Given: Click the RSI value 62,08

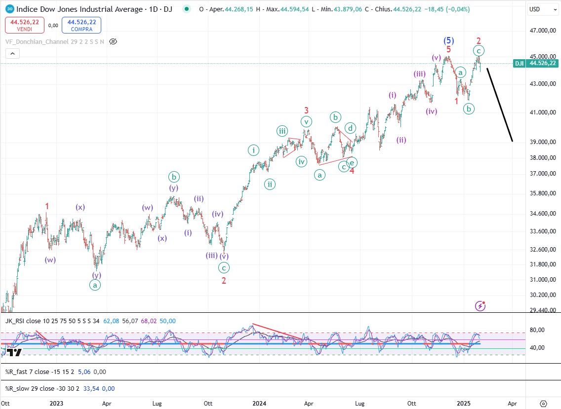Looking at the screenshot, I should point(111,321).
